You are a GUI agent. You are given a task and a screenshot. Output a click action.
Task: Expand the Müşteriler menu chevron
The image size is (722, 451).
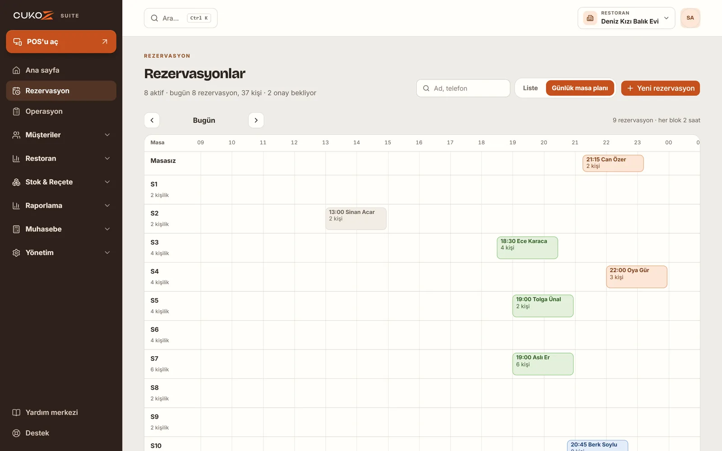point(107,135)
